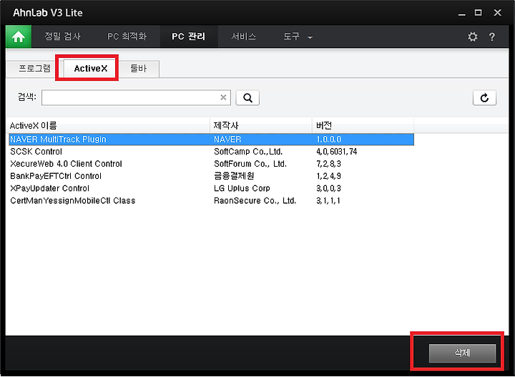The width and height of the screenshot is (515, 377).
Task: Click the 삭제 button
Action: (462, 353)
